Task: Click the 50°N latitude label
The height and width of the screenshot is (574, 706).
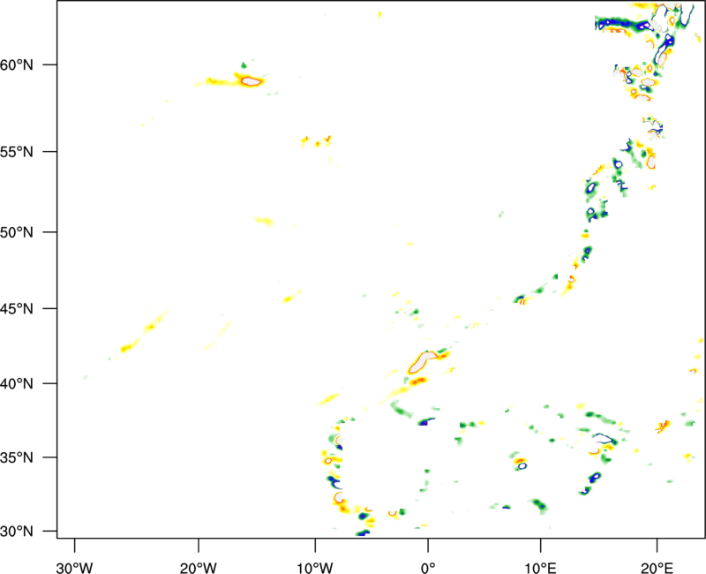Action: 17,232
